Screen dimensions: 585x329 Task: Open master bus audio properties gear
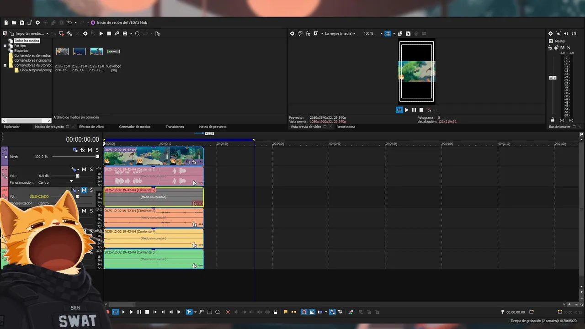click(550, 33)
